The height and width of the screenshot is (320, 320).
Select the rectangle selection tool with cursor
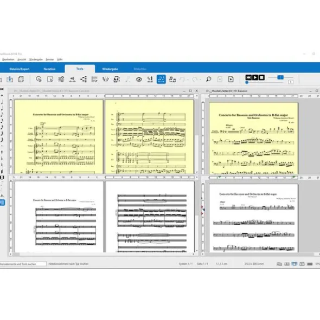pos(50,79)
